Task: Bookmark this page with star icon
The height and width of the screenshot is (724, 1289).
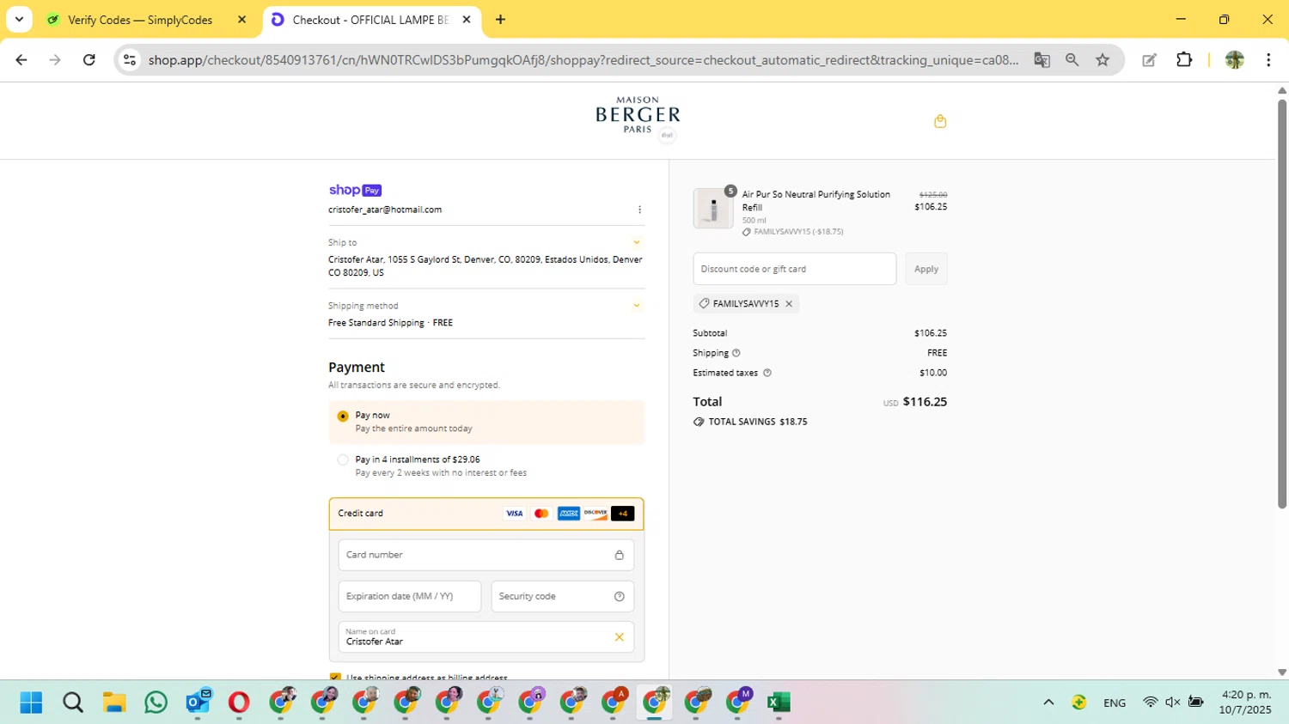Action: [x=1103, y=60]
